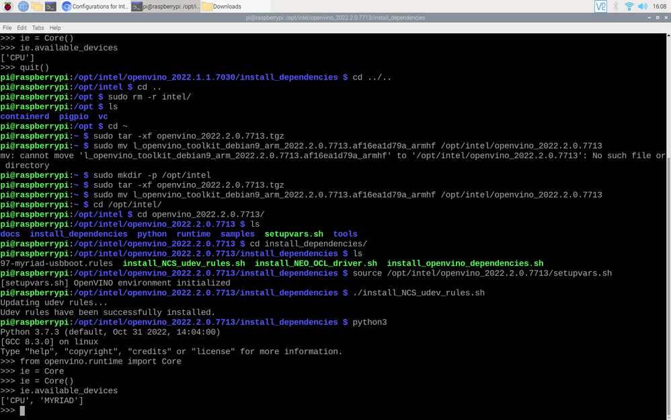The width and height of the screenshot is (671, 420).
Task: Launch the web browser globe icon
Action: click(23, 6)
